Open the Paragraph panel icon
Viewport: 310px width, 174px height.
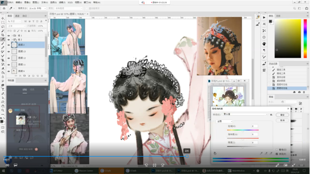point(264,50)
